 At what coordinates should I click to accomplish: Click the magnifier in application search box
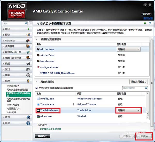[146, 88]
